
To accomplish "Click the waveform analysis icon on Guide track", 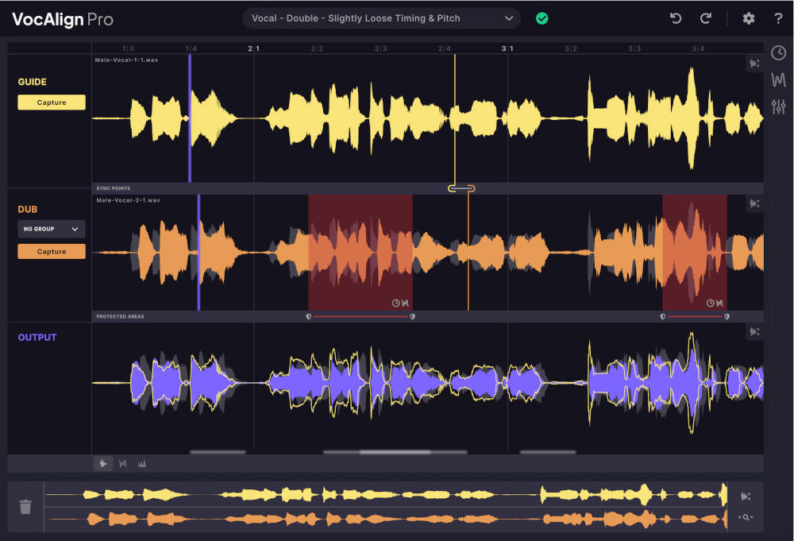I will coord(754,63).
